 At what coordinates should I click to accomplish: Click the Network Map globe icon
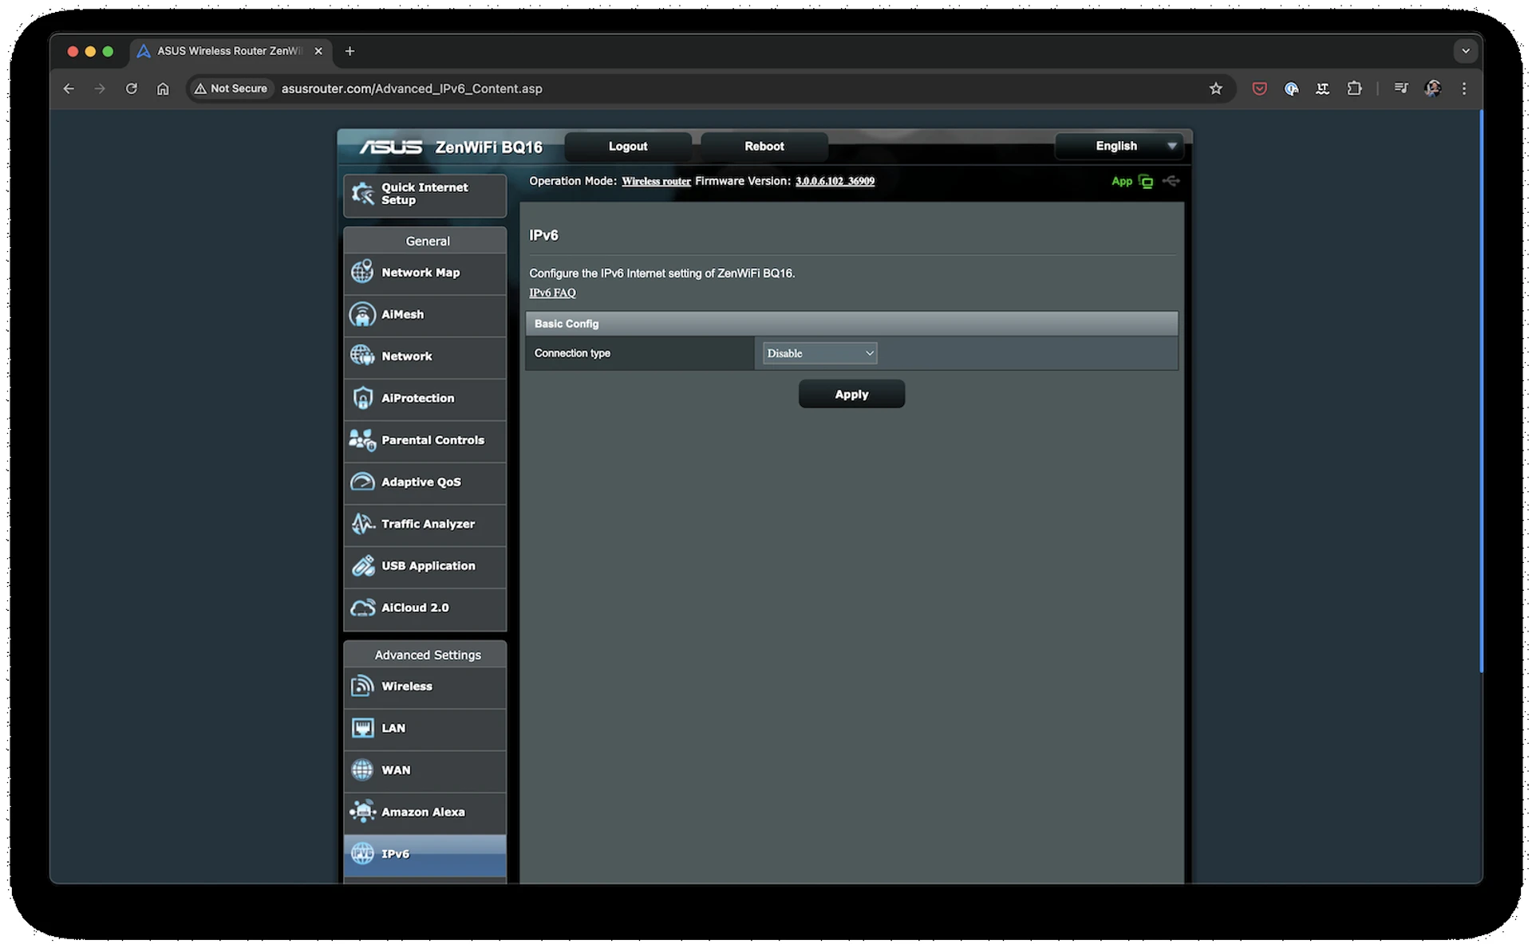(362, 272)
